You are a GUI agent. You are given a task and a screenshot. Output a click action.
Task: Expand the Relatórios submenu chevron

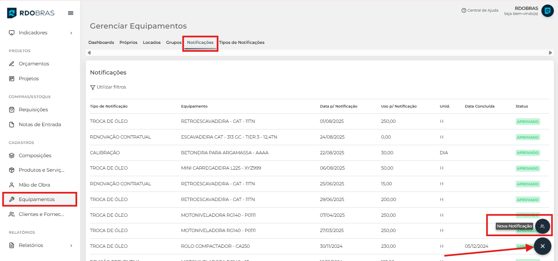tap(71, 245)
